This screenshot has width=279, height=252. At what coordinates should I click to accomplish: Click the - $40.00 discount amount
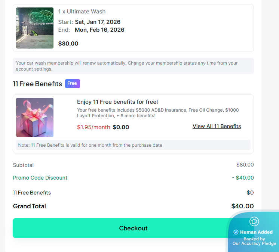tap(243, 178)
